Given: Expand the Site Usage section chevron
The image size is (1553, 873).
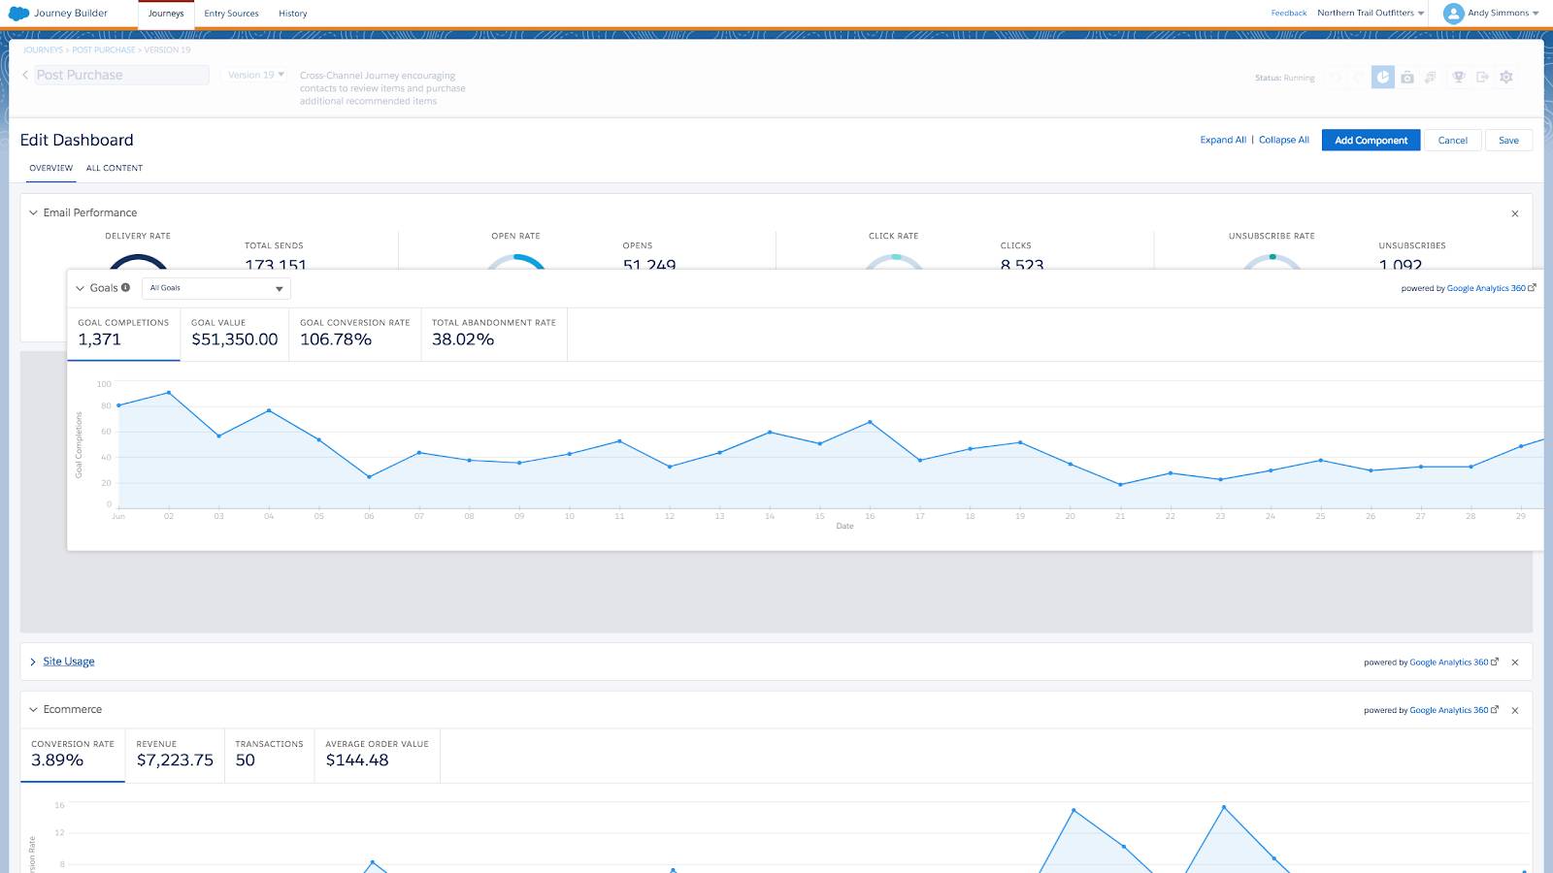Looking at the screenshot, I should (33, 662).
